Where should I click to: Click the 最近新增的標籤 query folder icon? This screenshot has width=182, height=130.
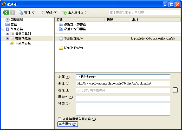click(61, 29)
